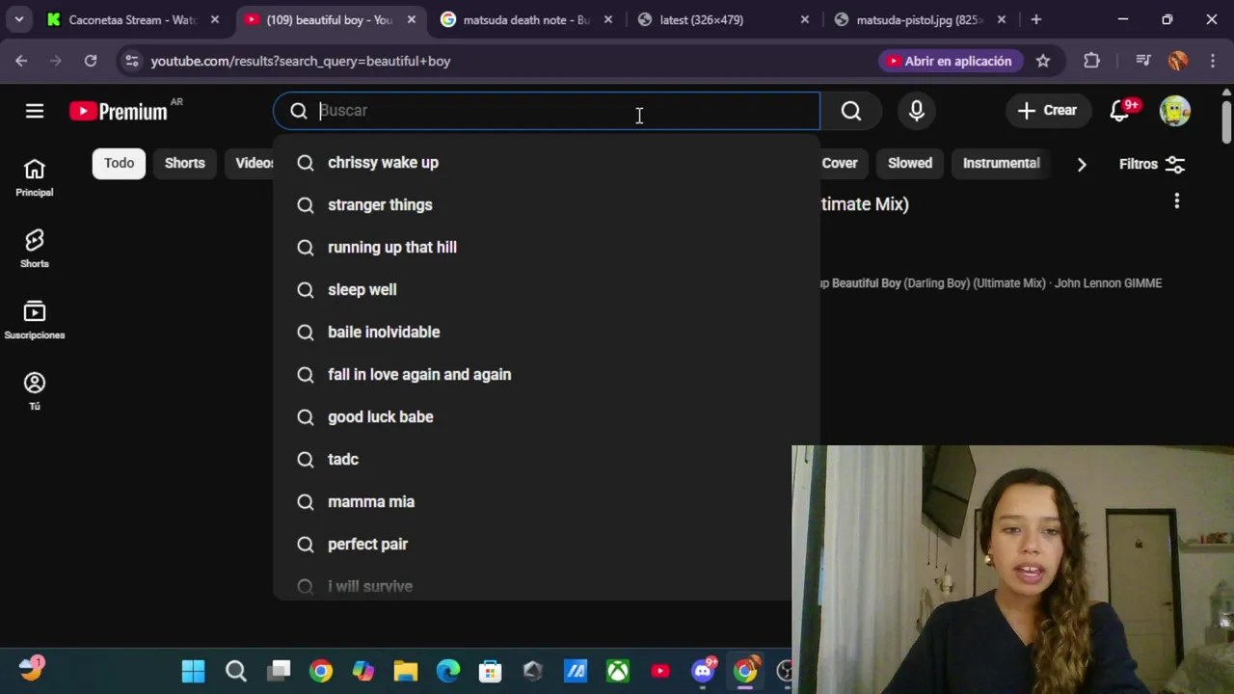Switch to the Caconetaa Stream browser tab
1234x694 pixels.
pyautogui.click(x=133, y=19)
